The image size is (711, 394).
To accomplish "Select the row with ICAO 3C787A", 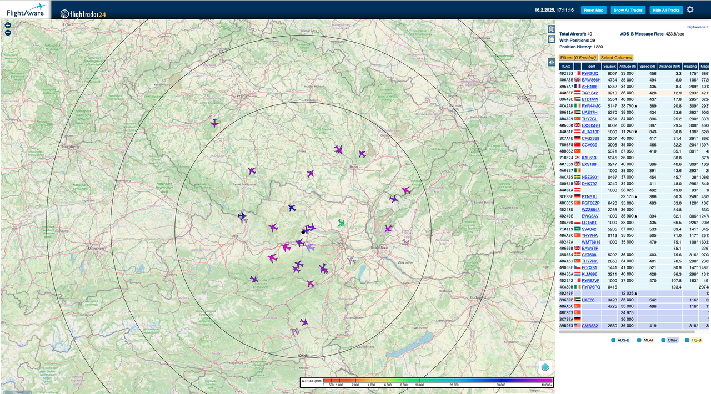I will coord(635,319).
